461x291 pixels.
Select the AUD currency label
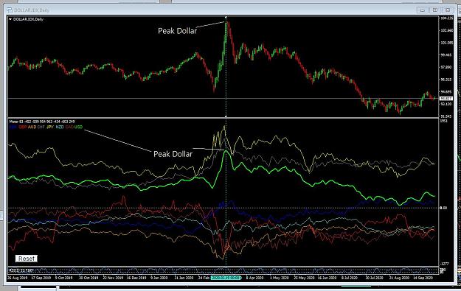32,127
